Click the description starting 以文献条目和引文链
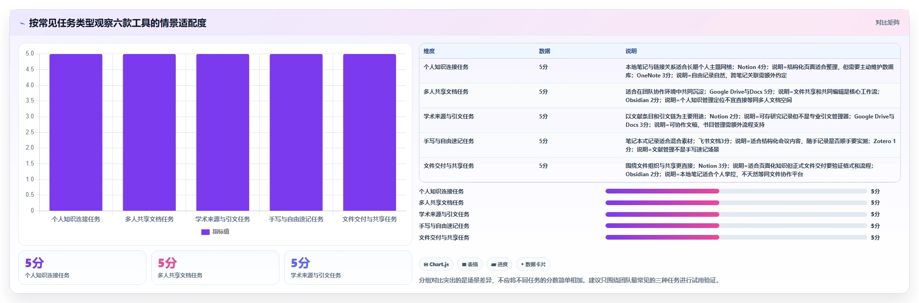This screenshot has height=303, width=919. [x=760, y=121]
